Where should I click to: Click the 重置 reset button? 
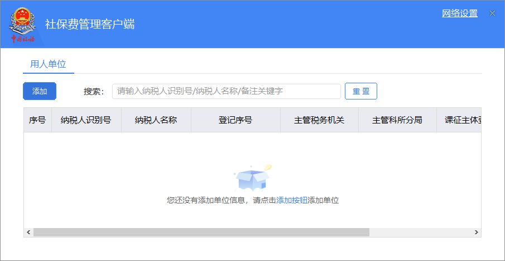click(x=360, y=91)
